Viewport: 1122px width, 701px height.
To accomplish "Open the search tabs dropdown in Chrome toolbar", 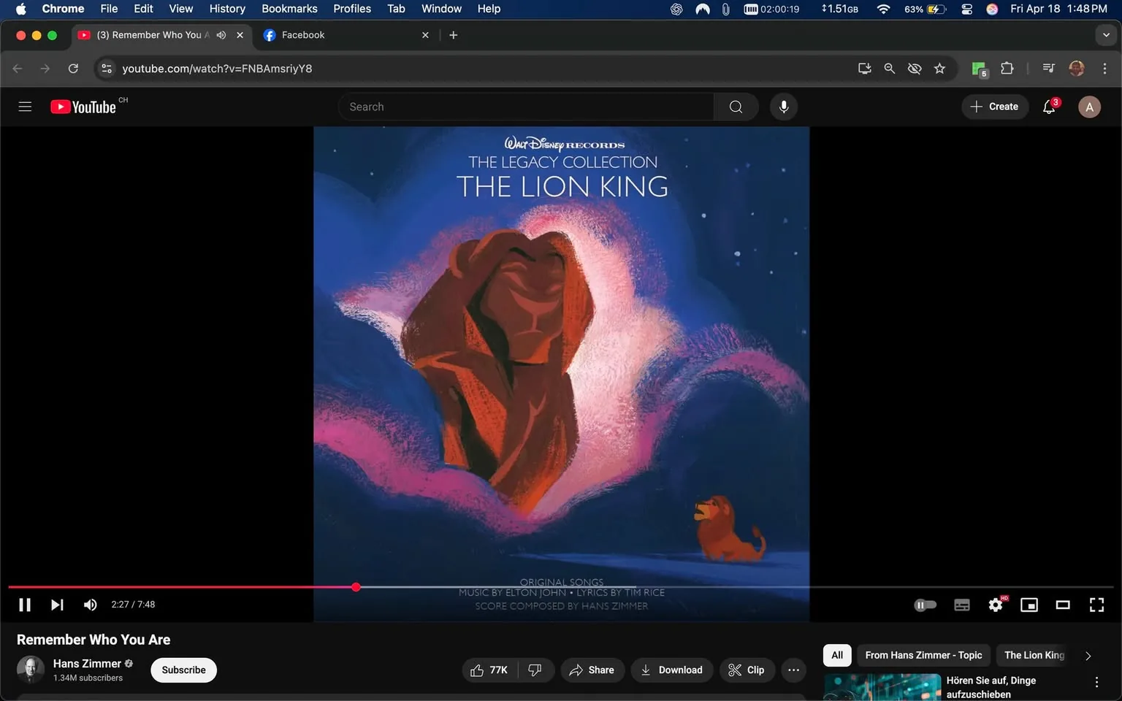I will click(1104, 34).
